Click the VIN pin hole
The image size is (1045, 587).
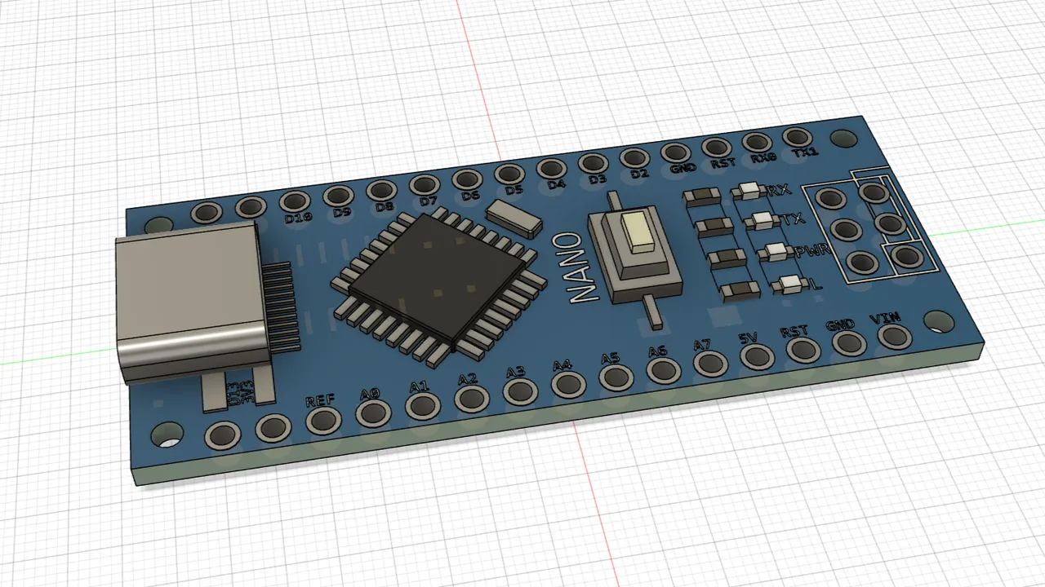(896, 335)
